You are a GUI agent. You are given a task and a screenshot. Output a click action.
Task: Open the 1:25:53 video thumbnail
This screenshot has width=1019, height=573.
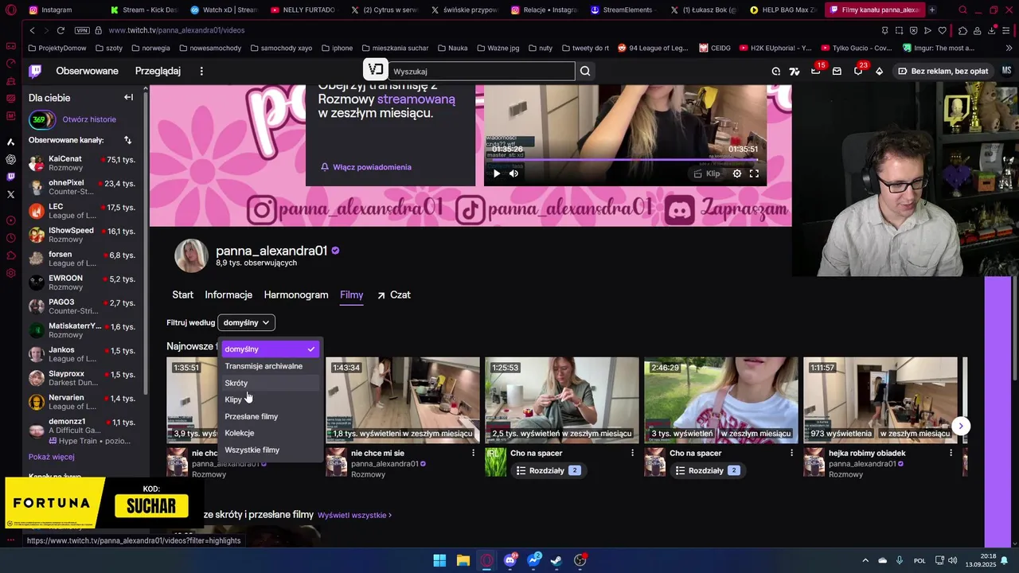tap(561, 400)
